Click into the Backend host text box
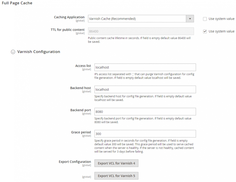This screenshot has height=182, width=236. 145,89
